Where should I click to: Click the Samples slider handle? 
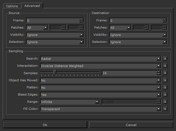(x=55, y=72)
